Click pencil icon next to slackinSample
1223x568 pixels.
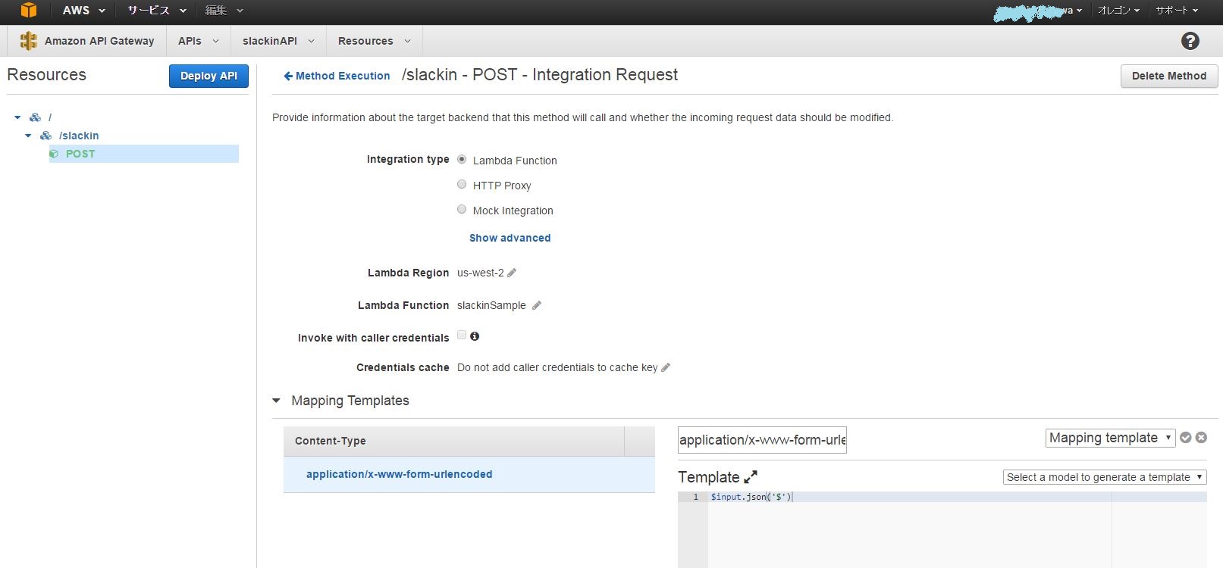537,305
